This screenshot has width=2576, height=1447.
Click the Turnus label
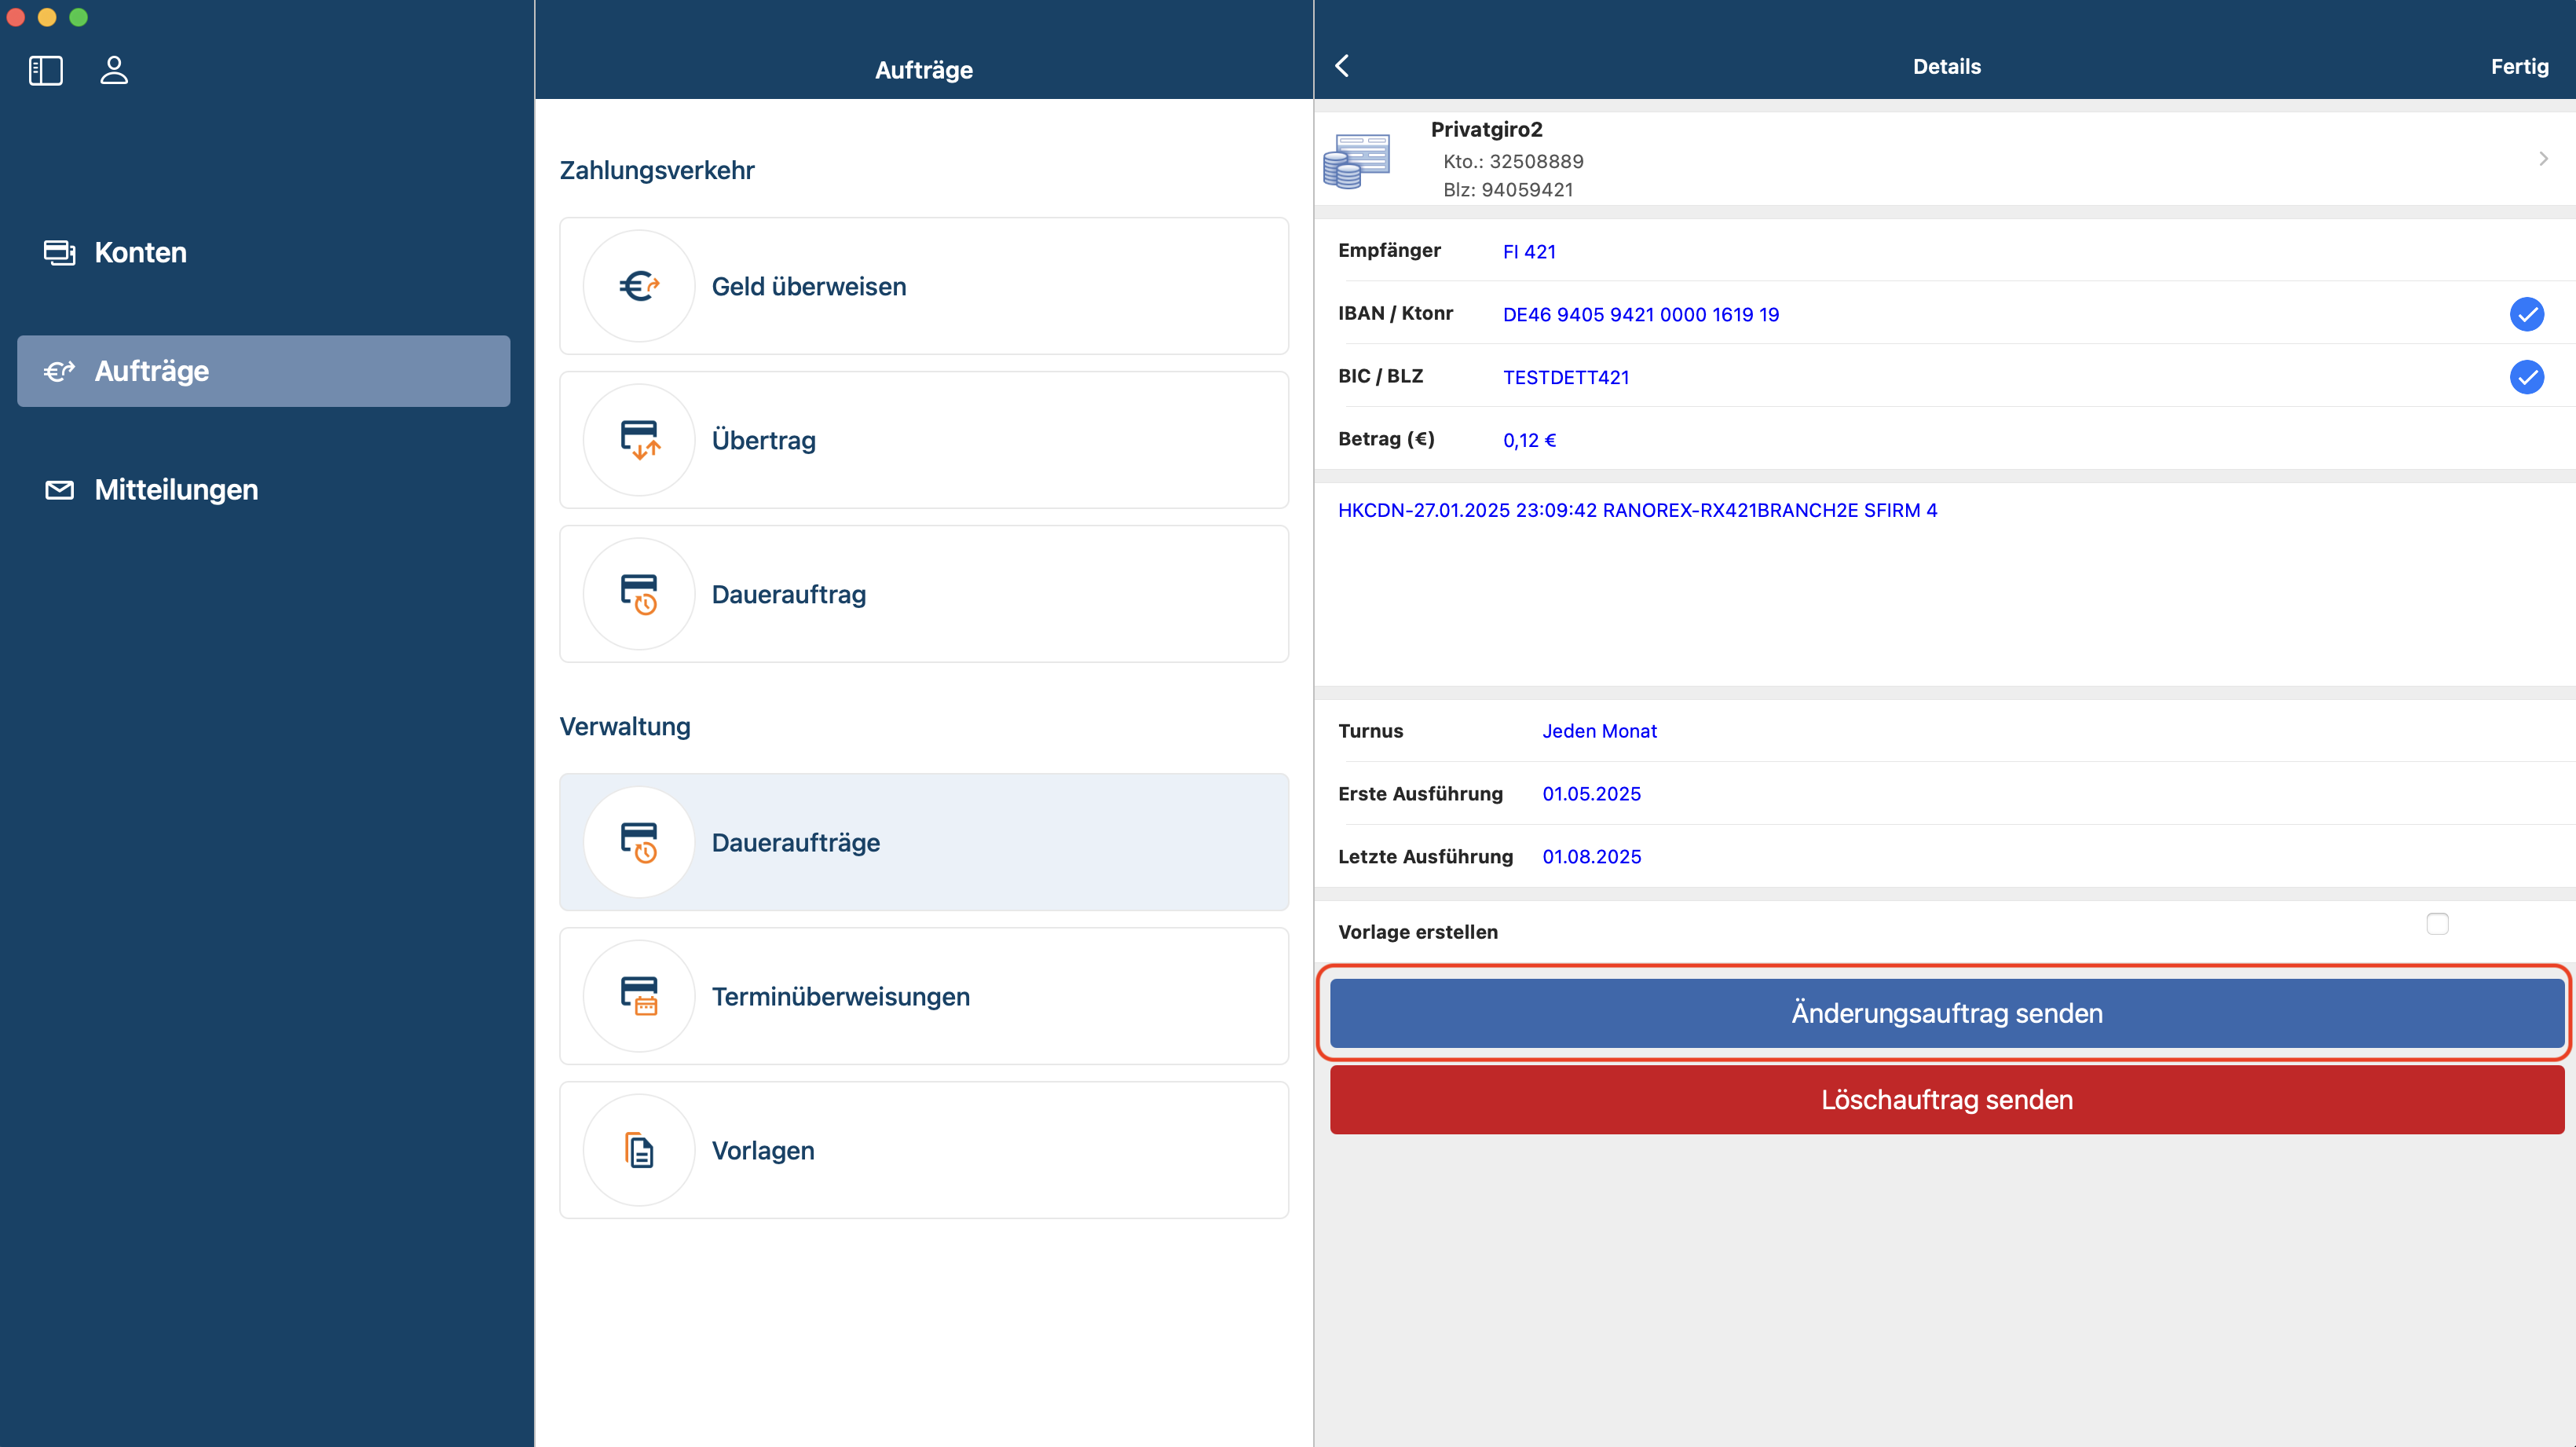(1370, 731)
